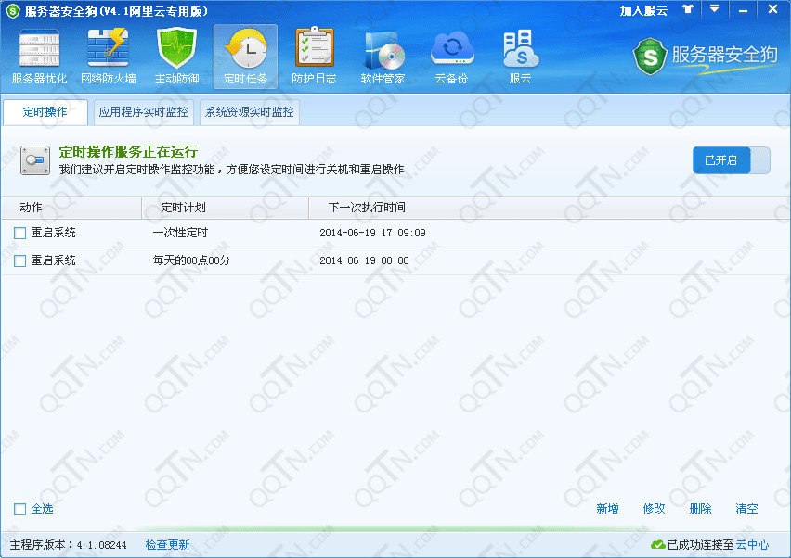Click the version text 4.1.08244

click(x=101, y=545)
